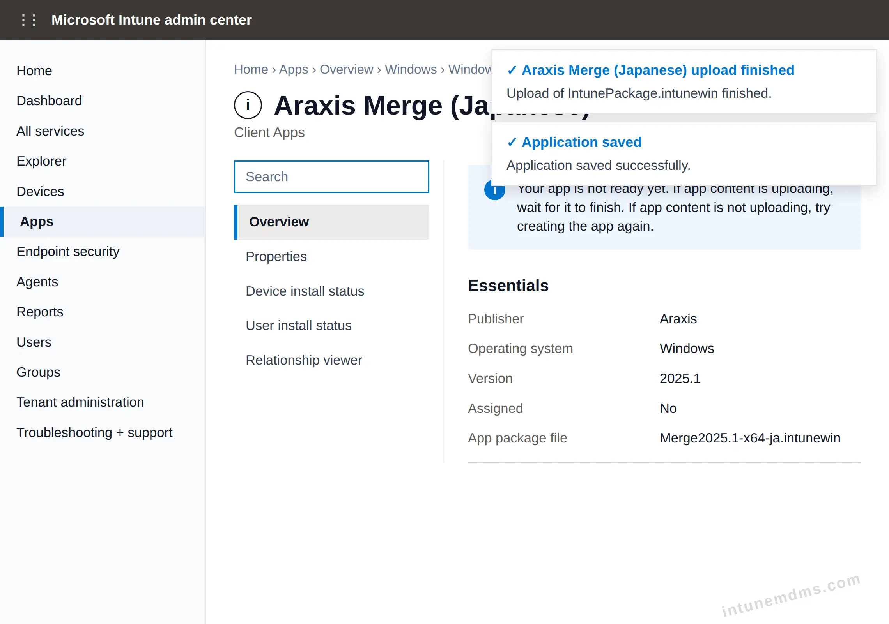Click the 'Application saved successfully.' message
The width and height of the screenshot is (889, 624).
point(599,166)
